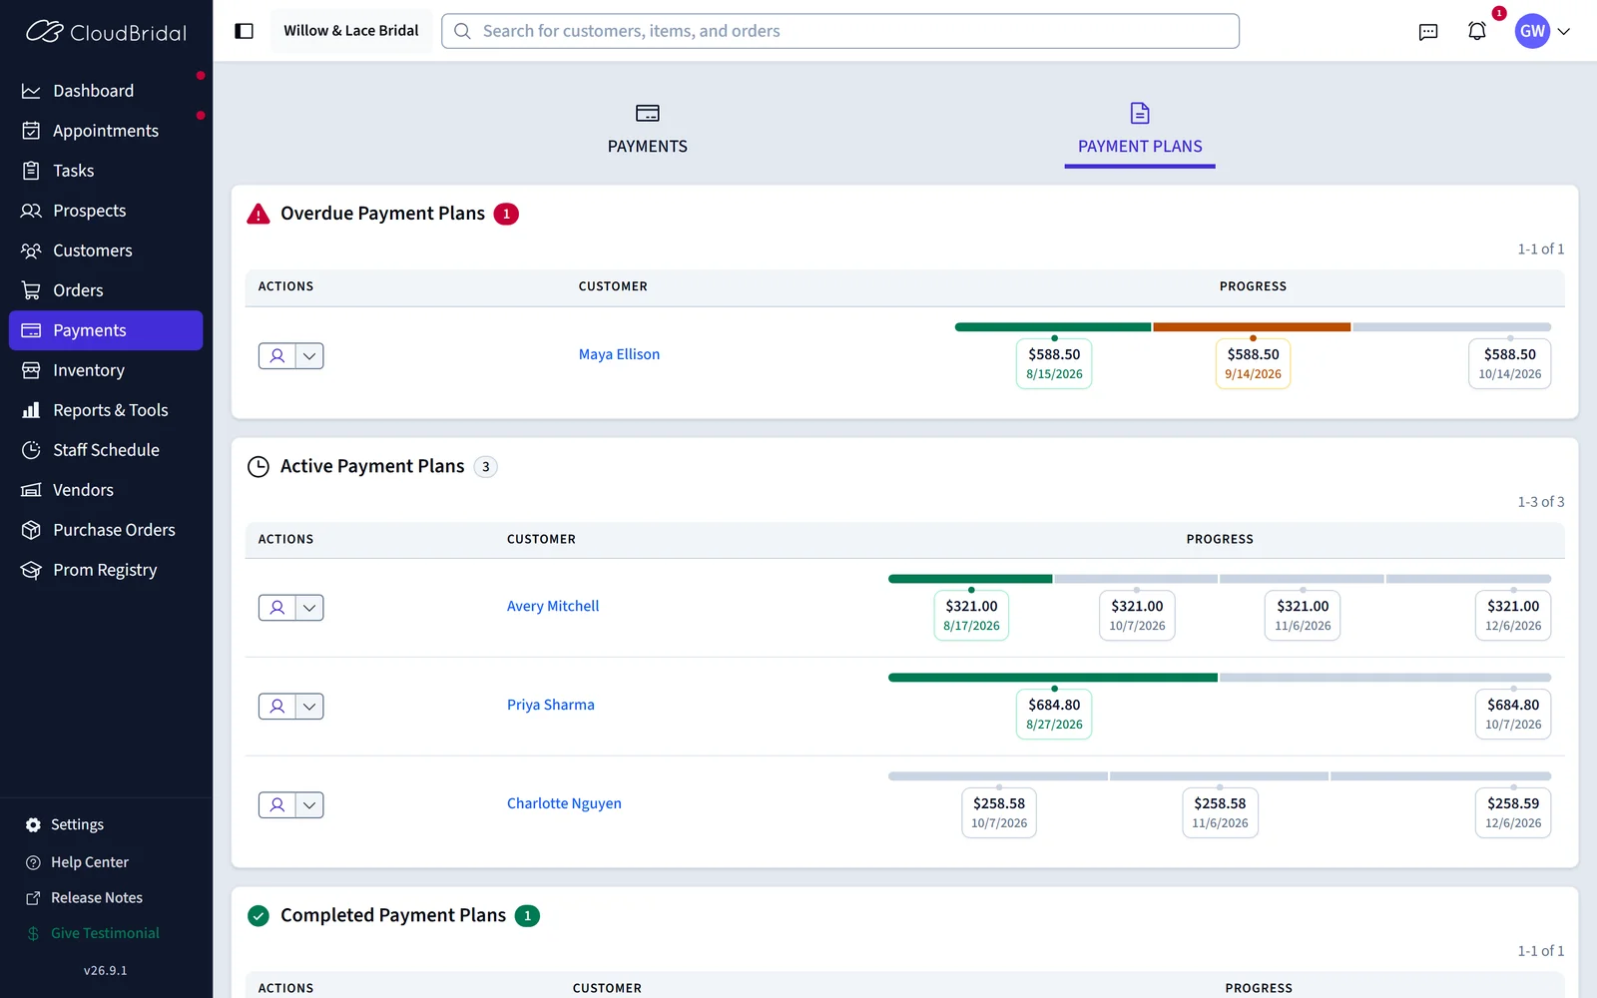This screenshot has width=1597, height=998.
Task: Click Charlotte Nguyen's $258.59 installment
Action: coord(1513,812)
